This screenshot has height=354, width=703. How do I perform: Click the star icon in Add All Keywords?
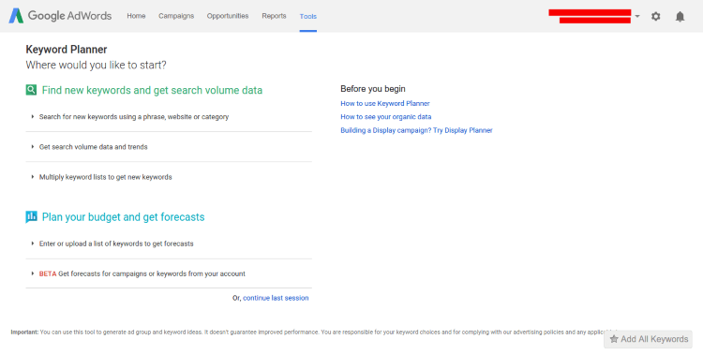point(614,339)
